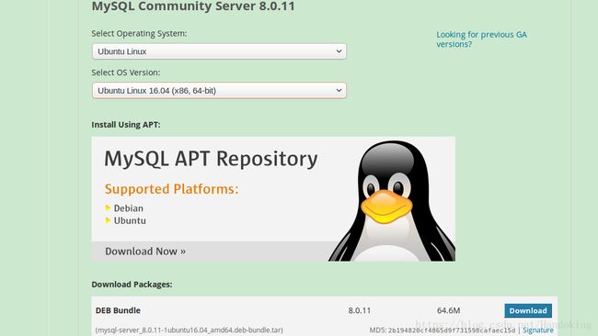Image resolution: width=598 pixels, height=336 pixels.
Task: Click the Install Using APT label
Action: pyautogui.click(x=126, y=125)
